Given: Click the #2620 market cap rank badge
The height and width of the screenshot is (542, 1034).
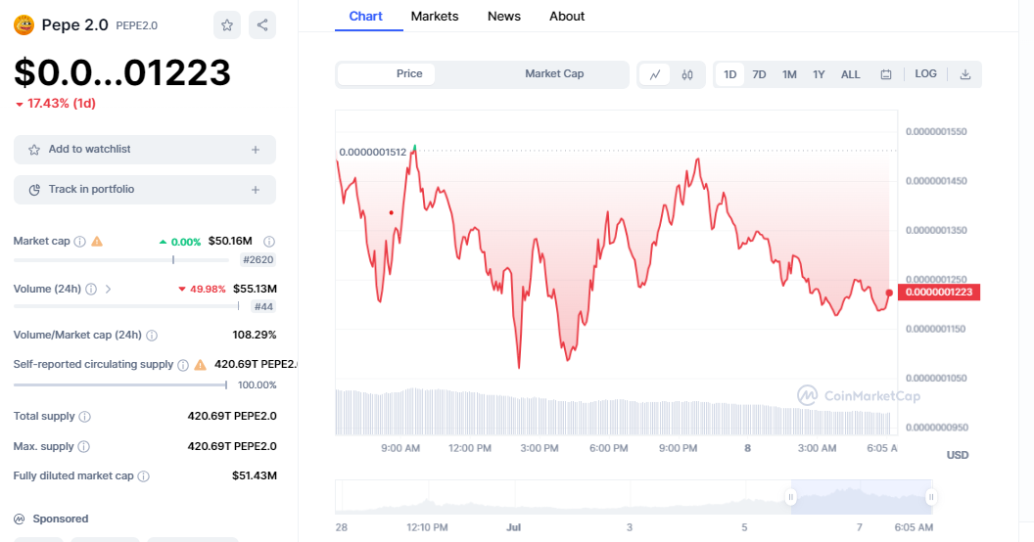Looking at the screenshot, I should (258, 259).
